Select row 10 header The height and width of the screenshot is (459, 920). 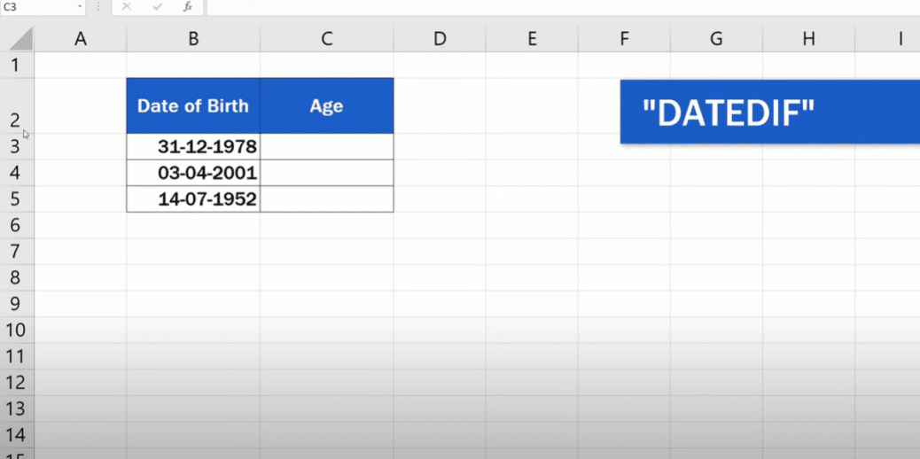[17, 331]
